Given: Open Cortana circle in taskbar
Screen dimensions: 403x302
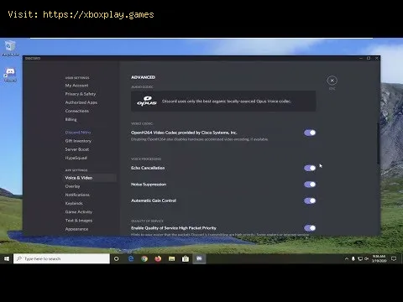Looking at the screenshot, I should click(x=117, y=259).
